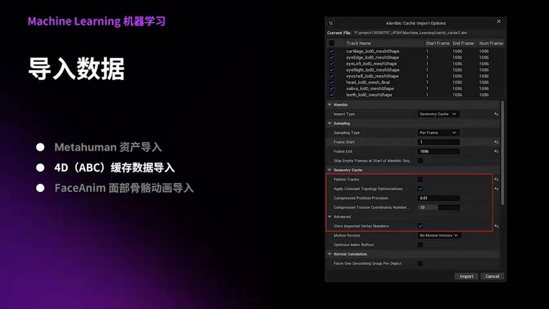The height and width of the screenshot is (309, 549).
Task: Enable the Flatten Tracks checkbox
Action: [x=420, y=179]
